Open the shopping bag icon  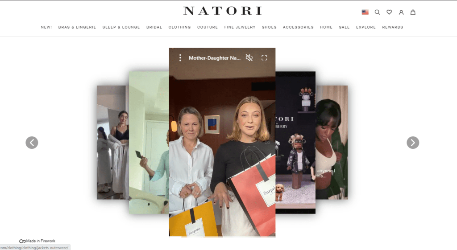click(413, 12)
